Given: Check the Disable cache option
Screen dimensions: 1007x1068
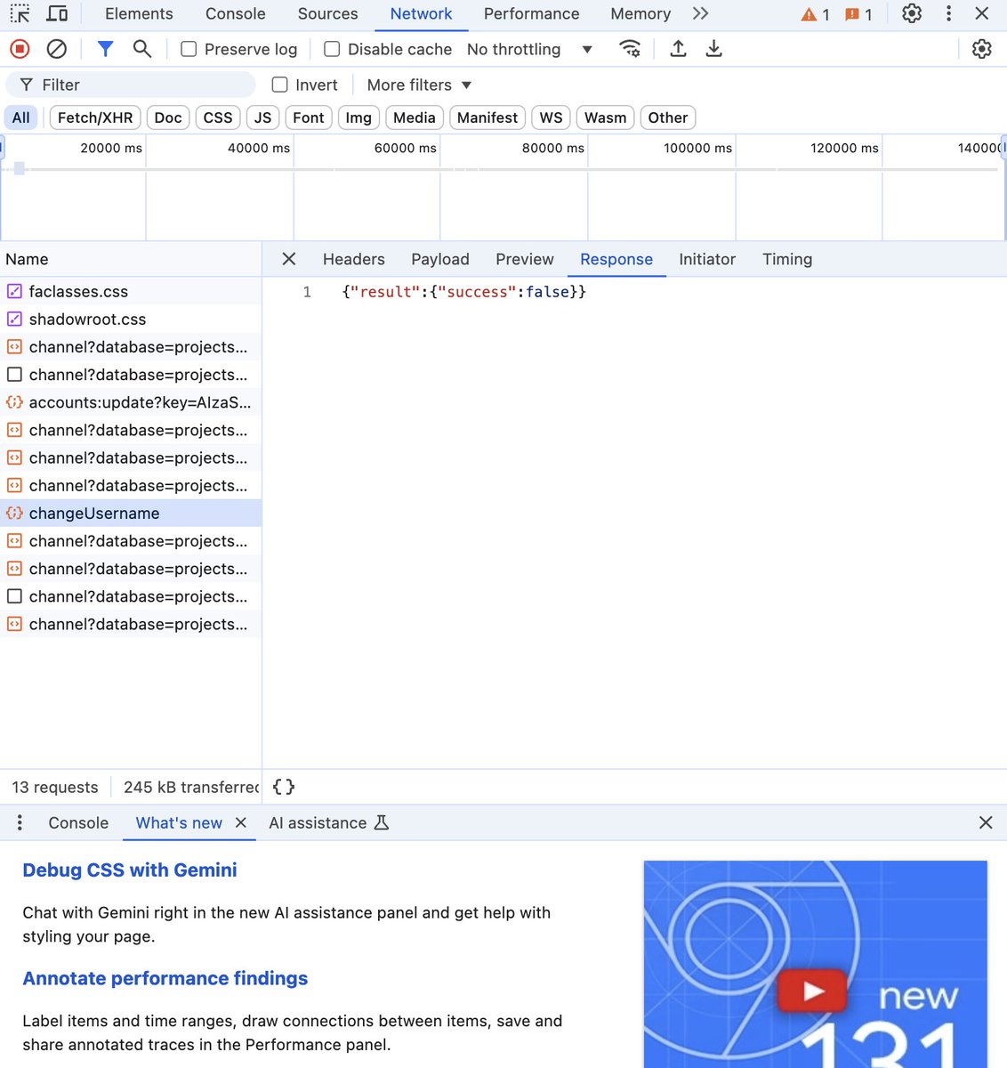Looking at the screenshot, I should 332,49.
